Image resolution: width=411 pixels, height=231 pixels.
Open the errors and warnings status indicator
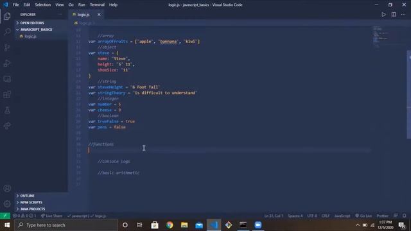[x=24, y=216]
